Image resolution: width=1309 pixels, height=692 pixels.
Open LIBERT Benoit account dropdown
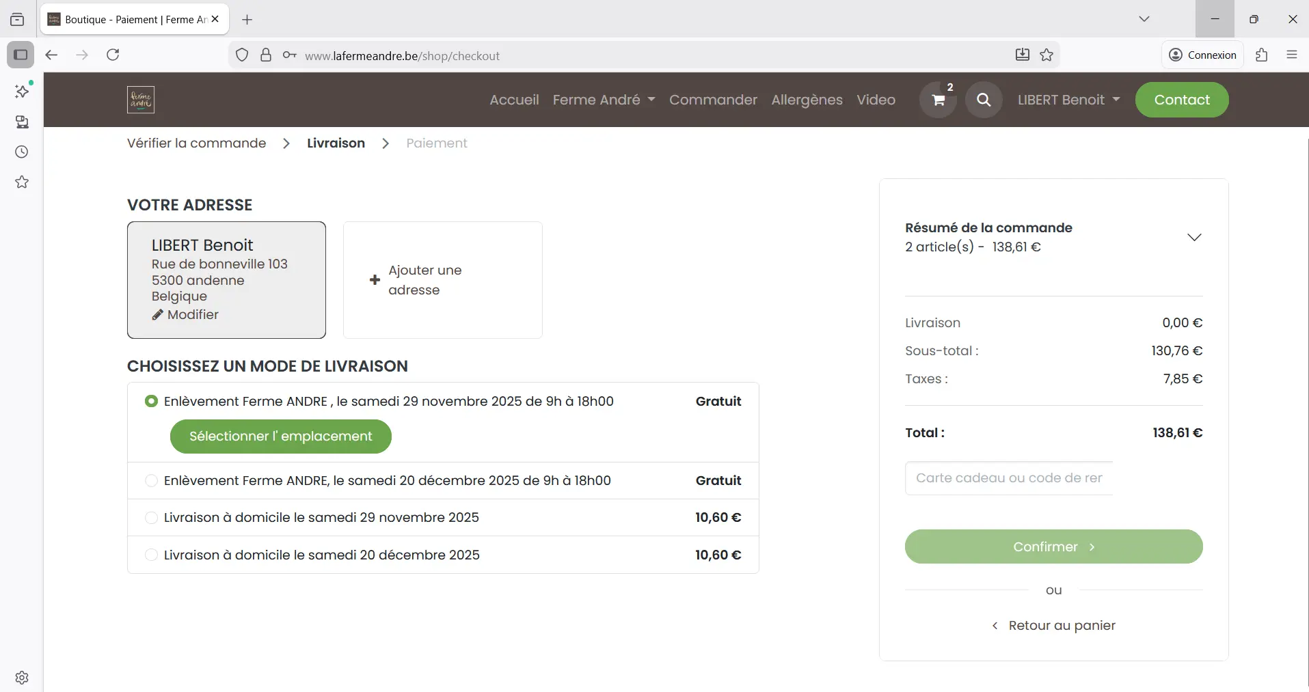[1068, 100]
